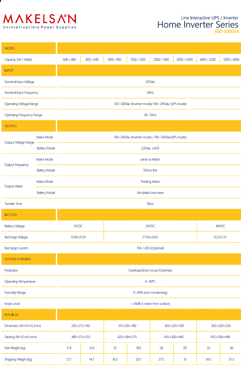
Task: Select the '38~70Hz' value
Action: pos(150,115)
